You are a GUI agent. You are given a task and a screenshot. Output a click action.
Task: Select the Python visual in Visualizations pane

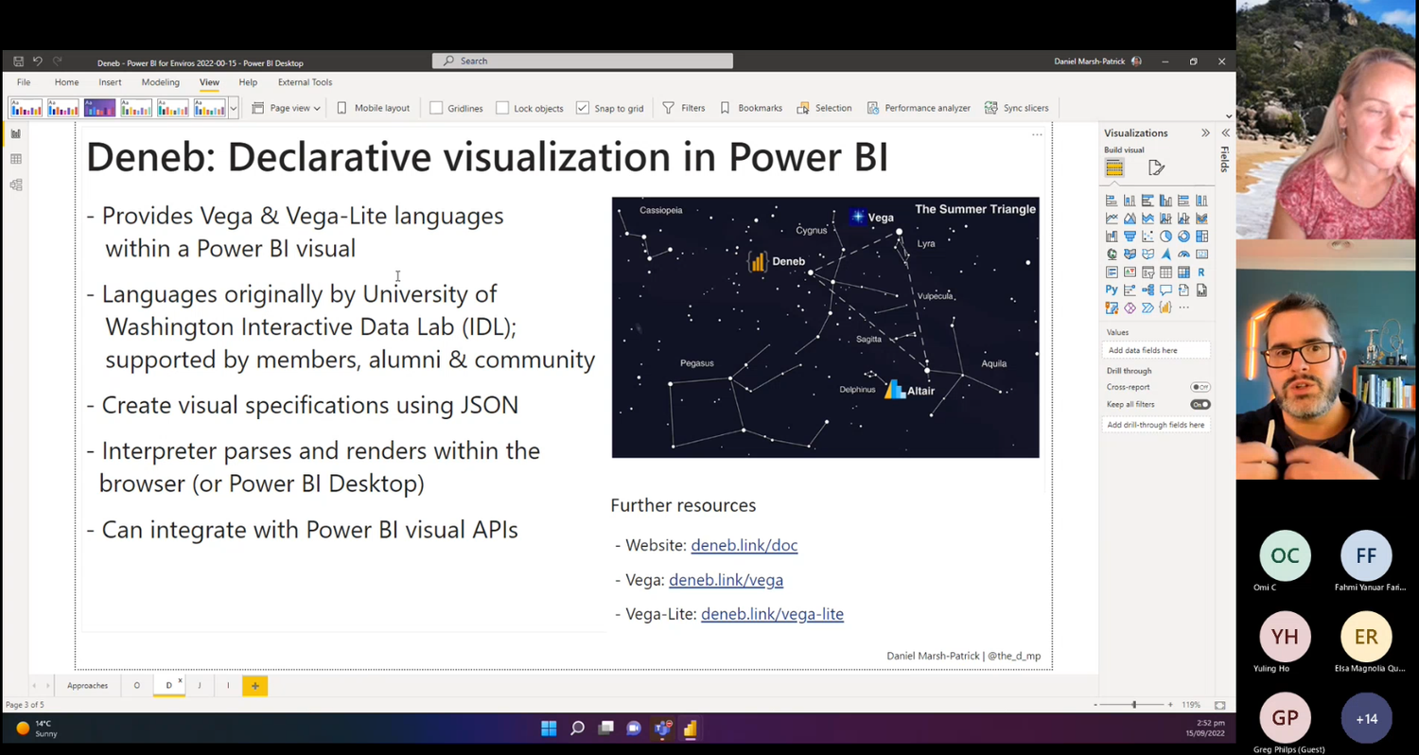click(x=1112, y=290)
